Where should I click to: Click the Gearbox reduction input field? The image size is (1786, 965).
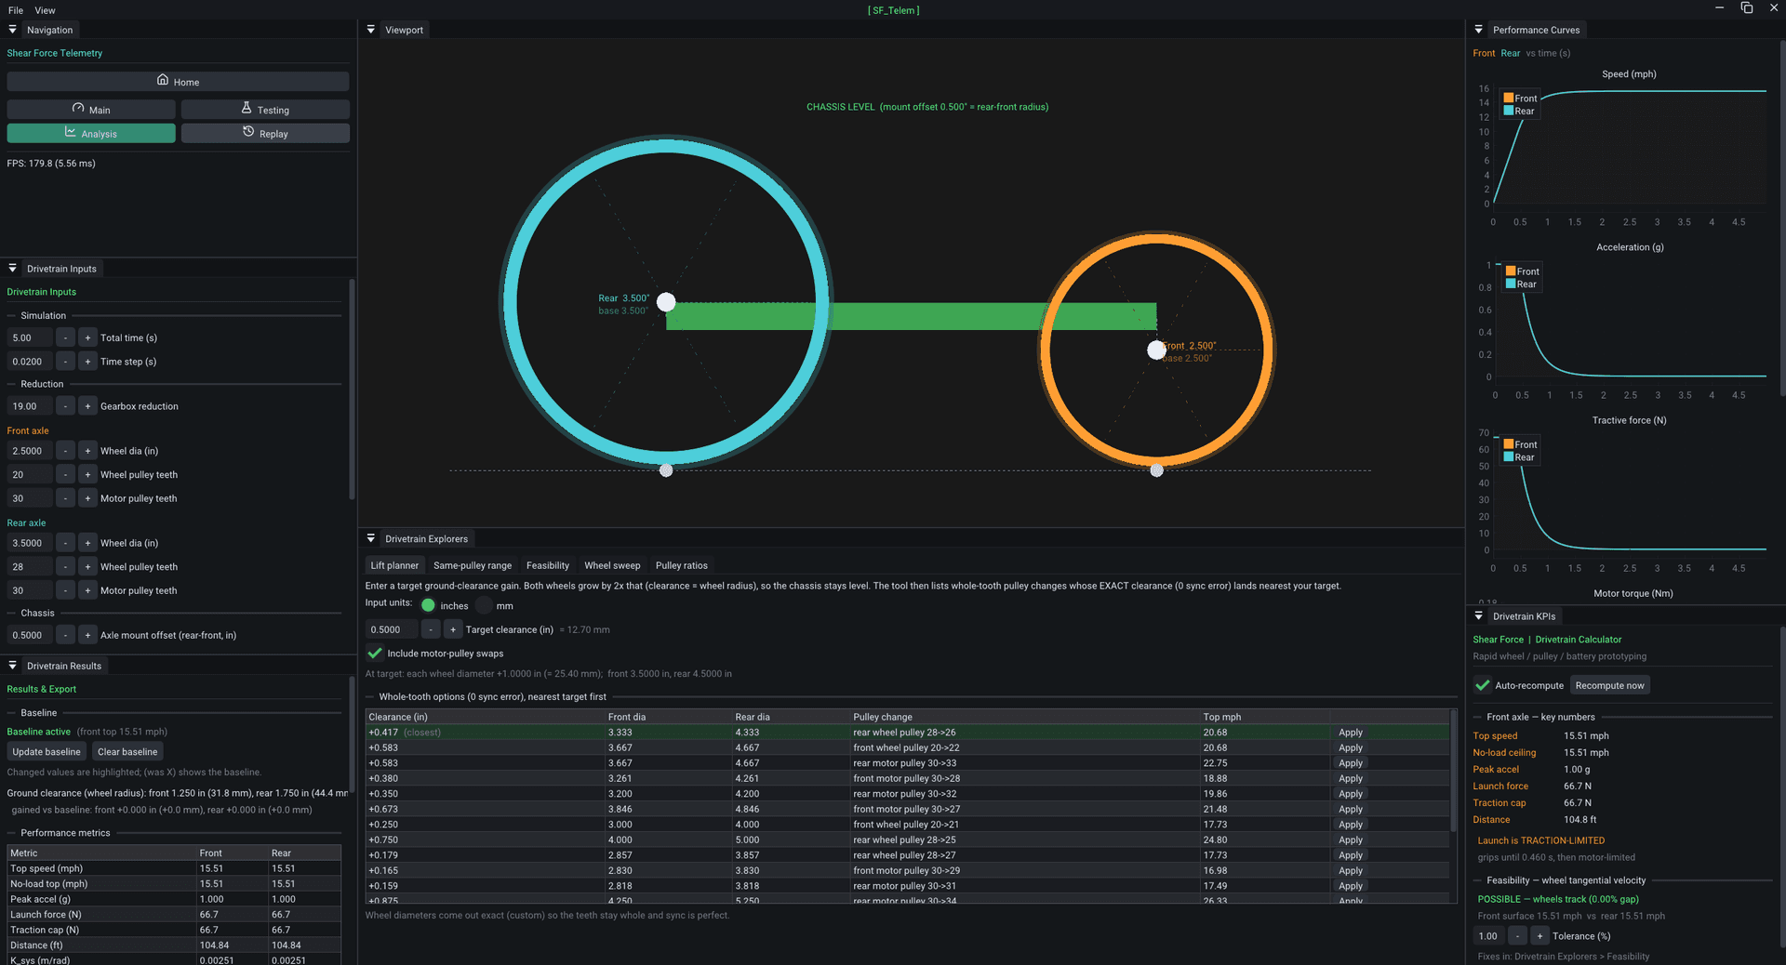[x=30, y=406]
